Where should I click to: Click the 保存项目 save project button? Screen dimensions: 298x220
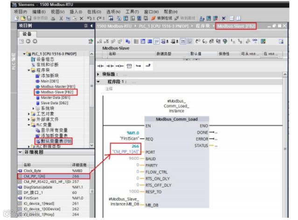38,18
